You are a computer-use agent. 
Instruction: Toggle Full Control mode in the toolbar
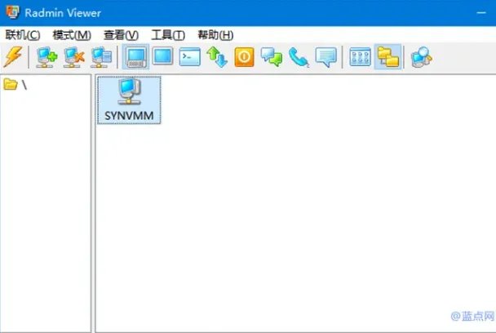point(135,56)
